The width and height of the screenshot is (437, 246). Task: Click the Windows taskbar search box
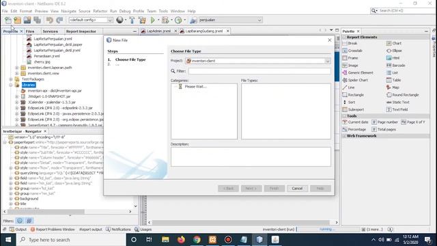point(71,240)
